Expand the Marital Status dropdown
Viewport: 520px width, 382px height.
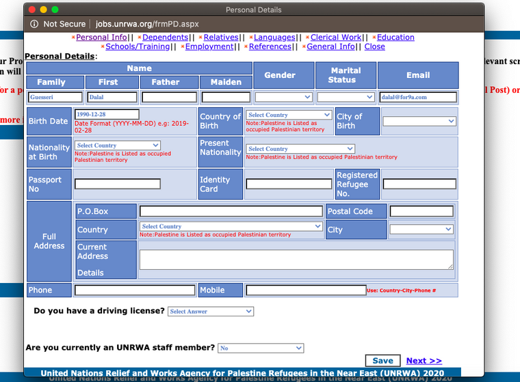[346, 98]
